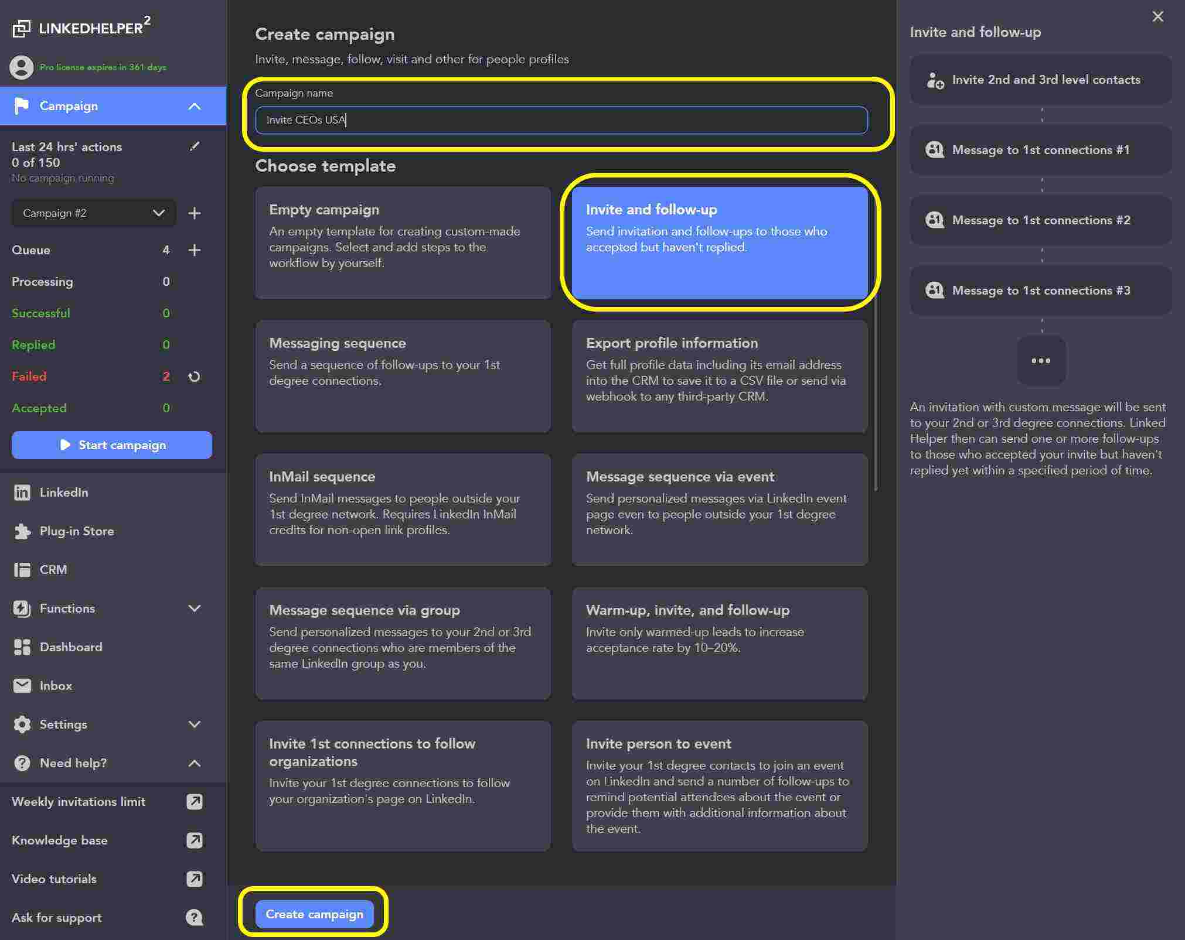Open the Plug-in Store from the sidebar
Viewport: 1185px width, 940px height.
click(x=76, y=531)
